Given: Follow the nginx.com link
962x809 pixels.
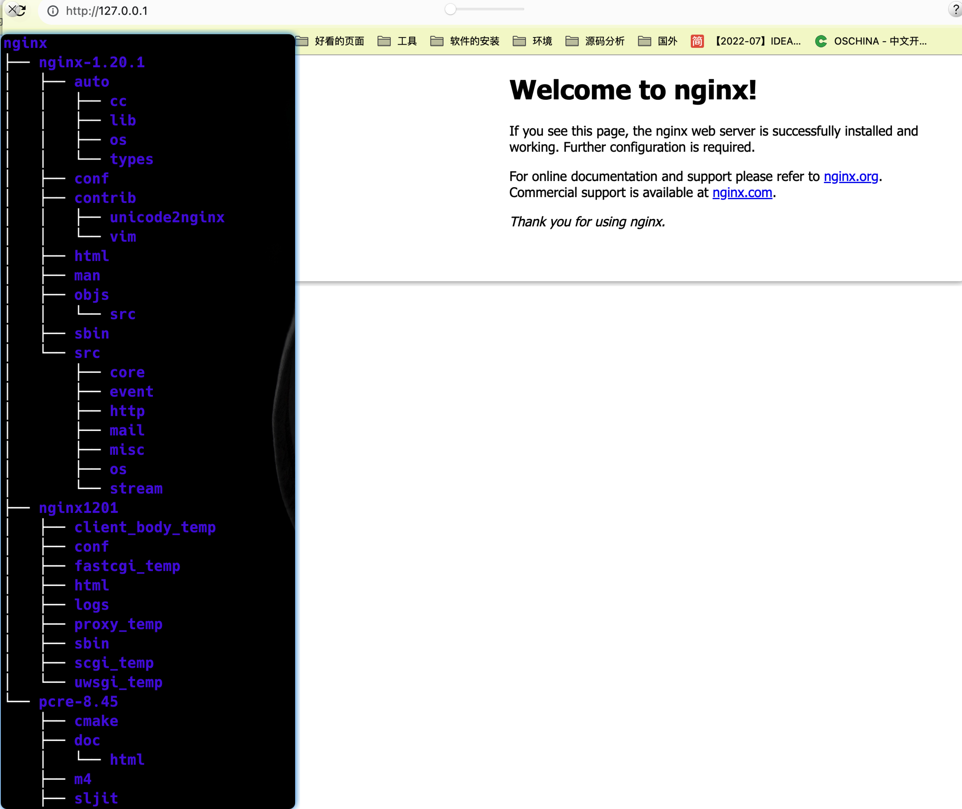Looking at the screenshot, I should [x=742, y=193].
